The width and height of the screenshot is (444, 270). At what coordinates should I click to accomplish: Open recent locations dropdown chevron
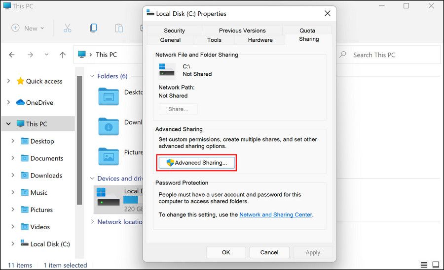46,55
